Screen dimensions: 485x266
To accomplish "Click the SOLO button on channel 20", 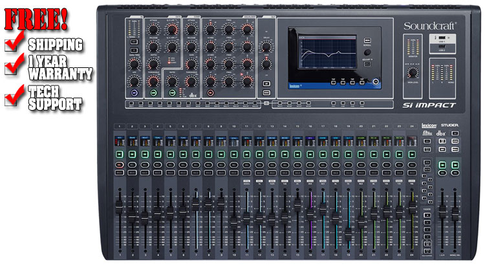I will tap(361, 173).
